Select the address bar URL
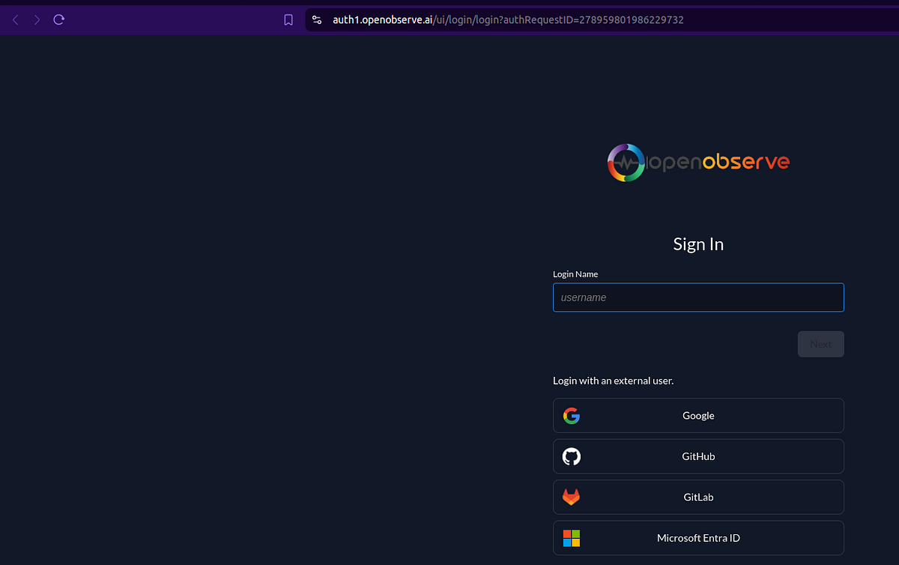 point(507,19)
